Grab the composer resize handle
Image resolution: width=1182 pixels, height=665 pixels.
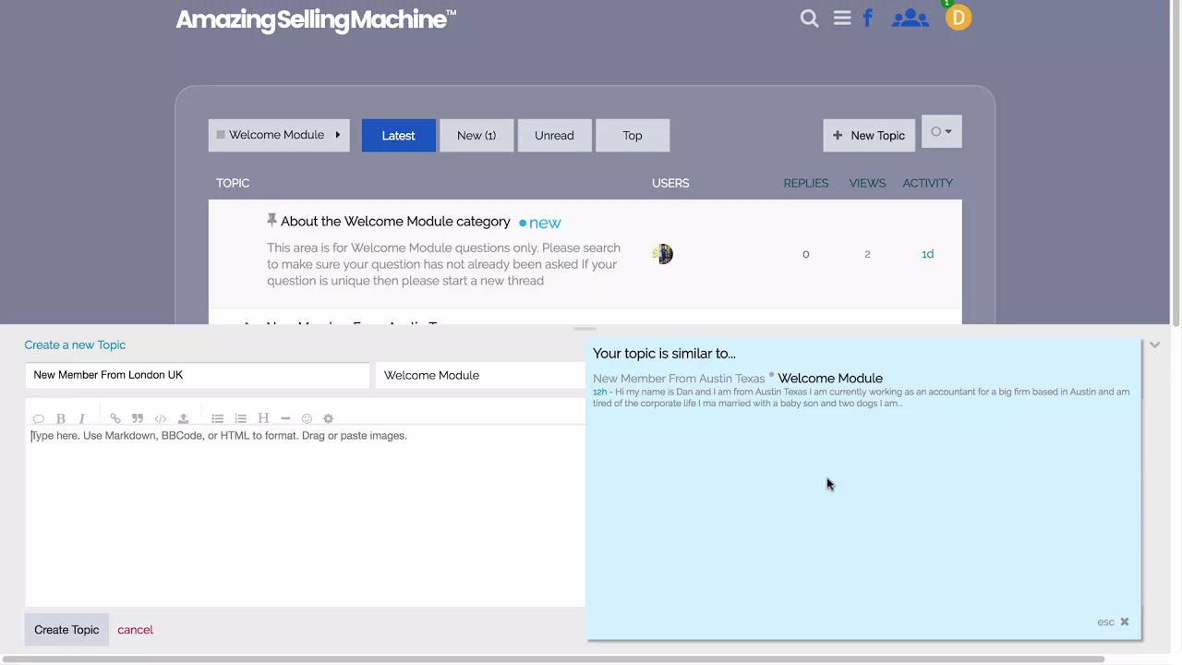point(585,329)
